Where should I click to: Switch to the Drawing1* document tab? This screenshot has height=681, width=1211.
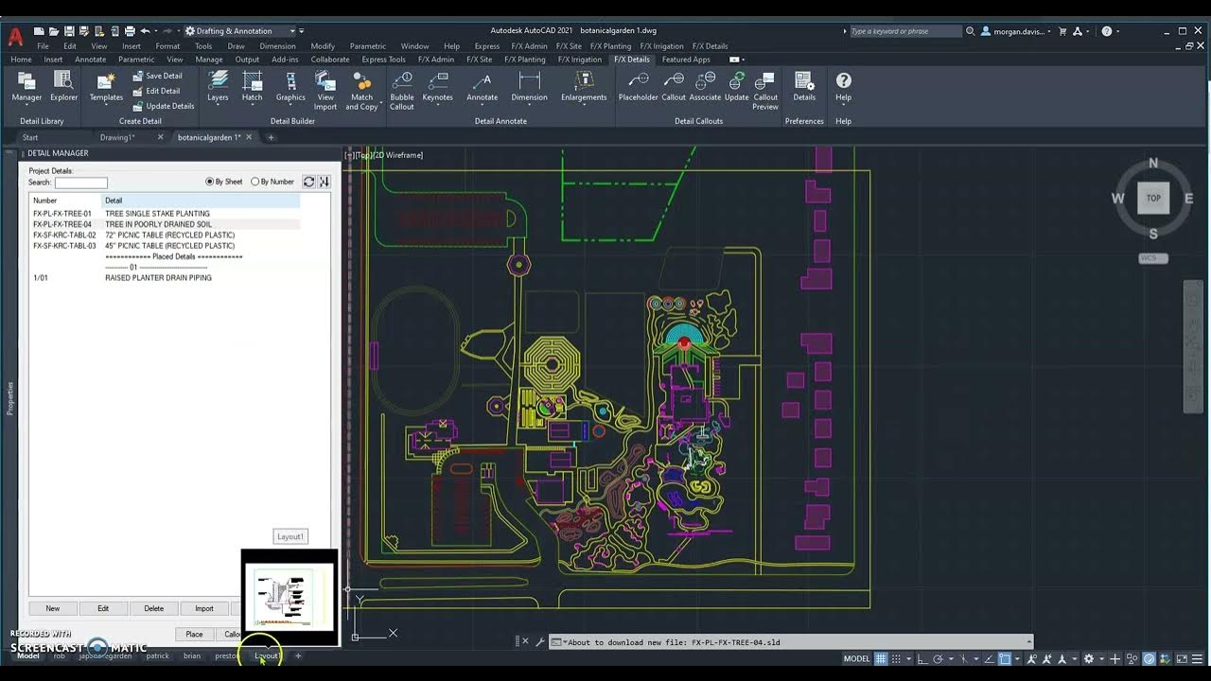pos(117,137)
